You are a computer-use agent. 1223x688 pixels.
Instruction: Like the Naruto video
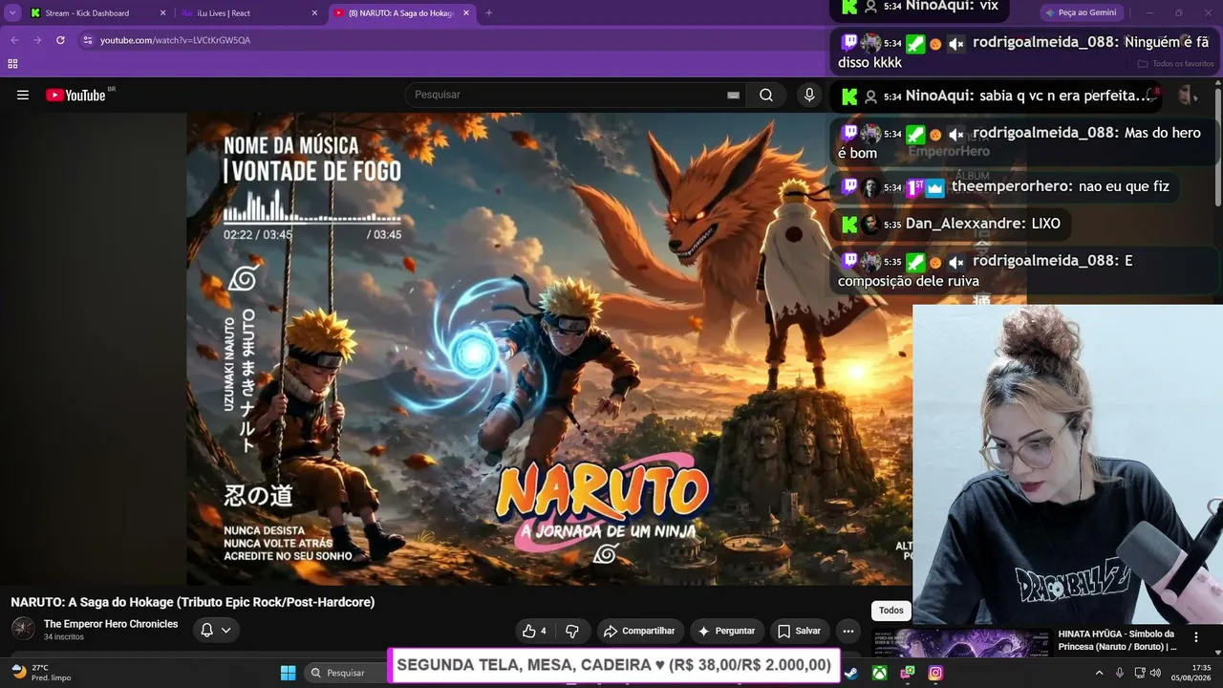(x=534, y=631)
